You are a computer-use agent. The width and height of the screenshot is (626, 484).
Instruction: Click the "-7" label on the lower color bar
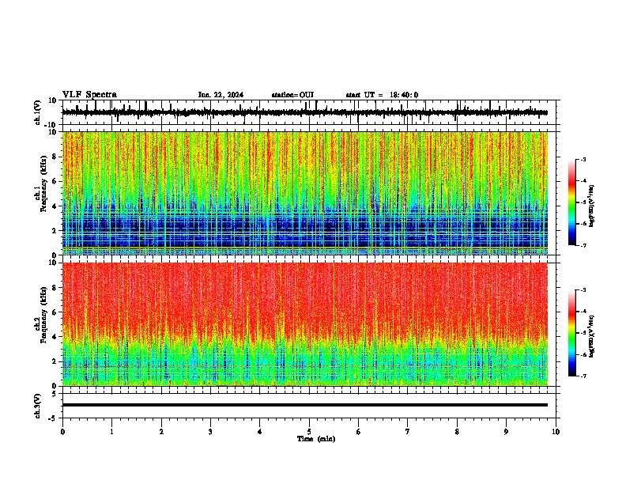pyautogui.click(x=583, y=376)
